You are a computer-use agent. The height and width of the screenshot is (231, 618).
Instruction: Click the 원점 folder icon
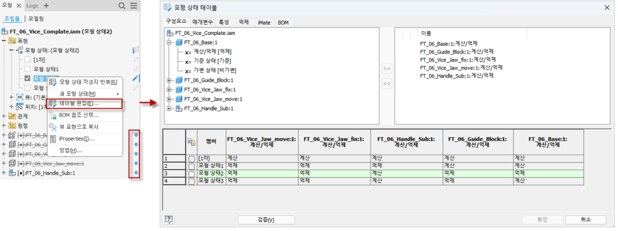pos(12,126)
